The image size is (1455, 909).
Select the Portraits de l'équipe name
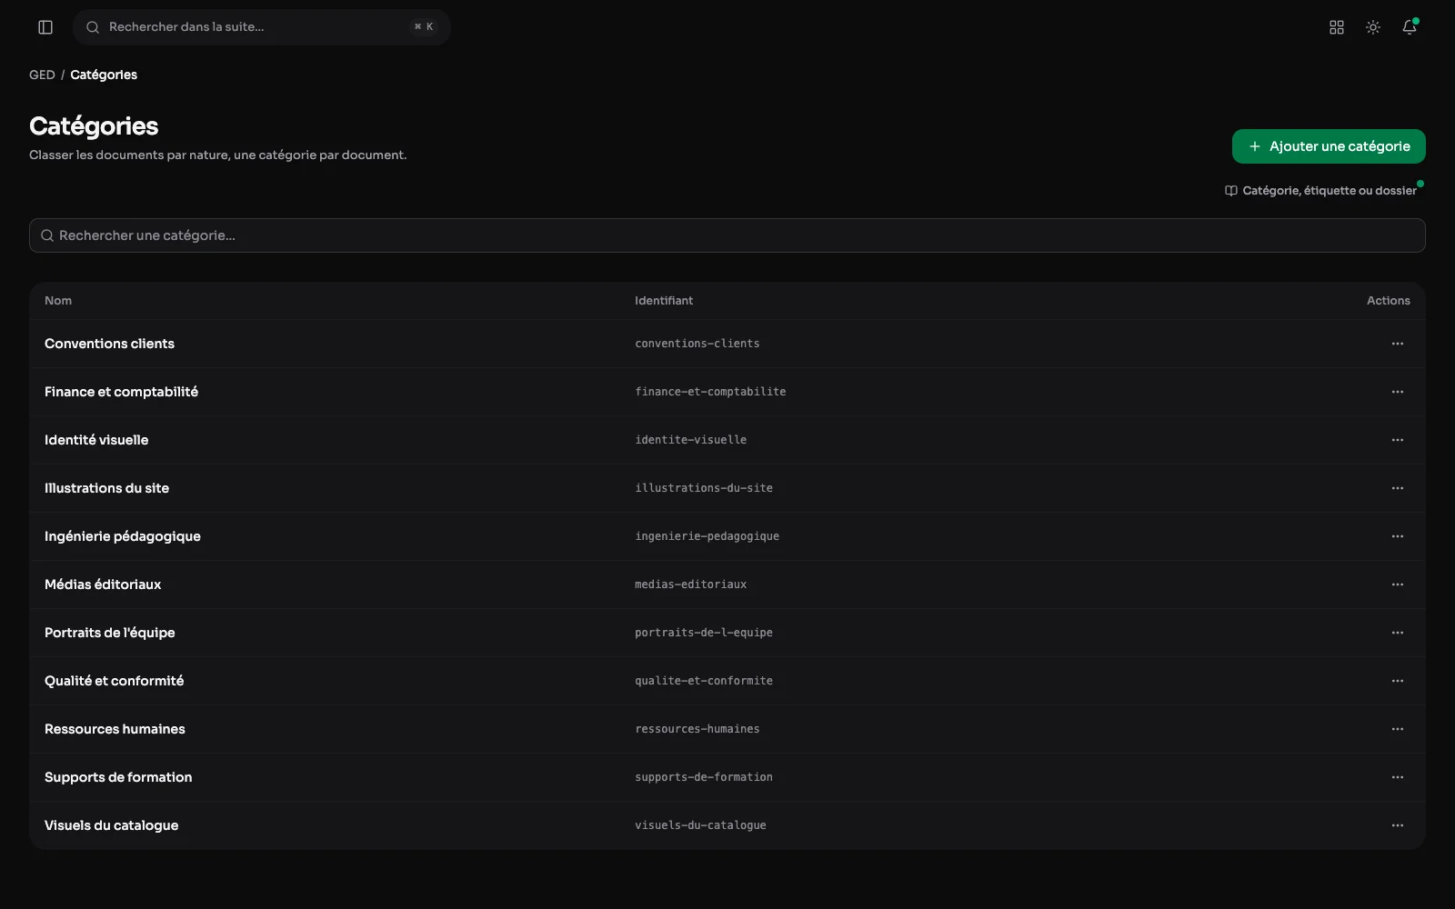pyautogui.click(x=109, y=633)
